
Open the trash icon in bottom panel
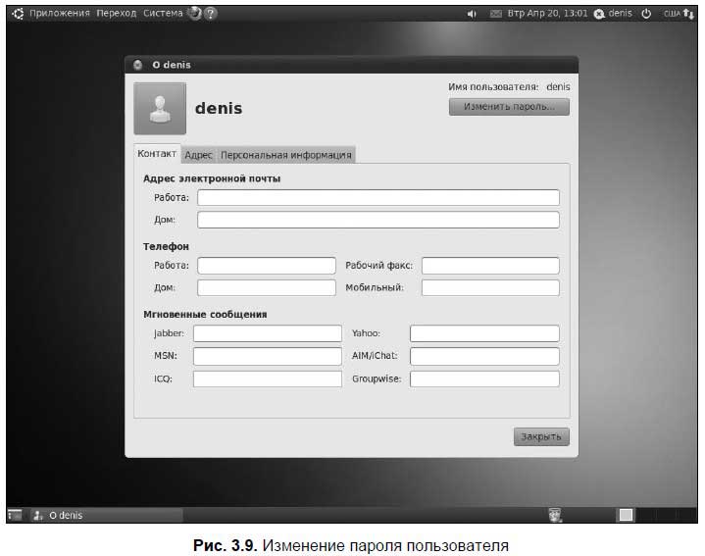click(555, 514)
